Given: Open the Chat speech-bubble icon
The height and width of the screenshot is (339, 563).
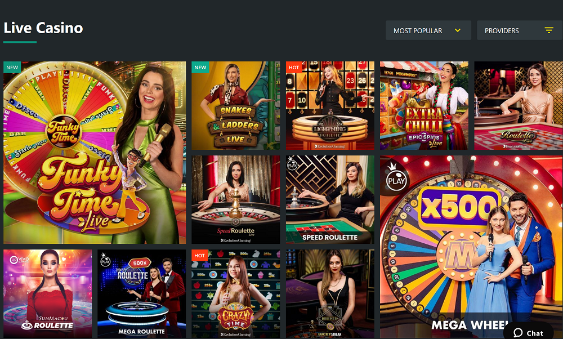Looking at the screenshot, I should [x=518, y=333].
